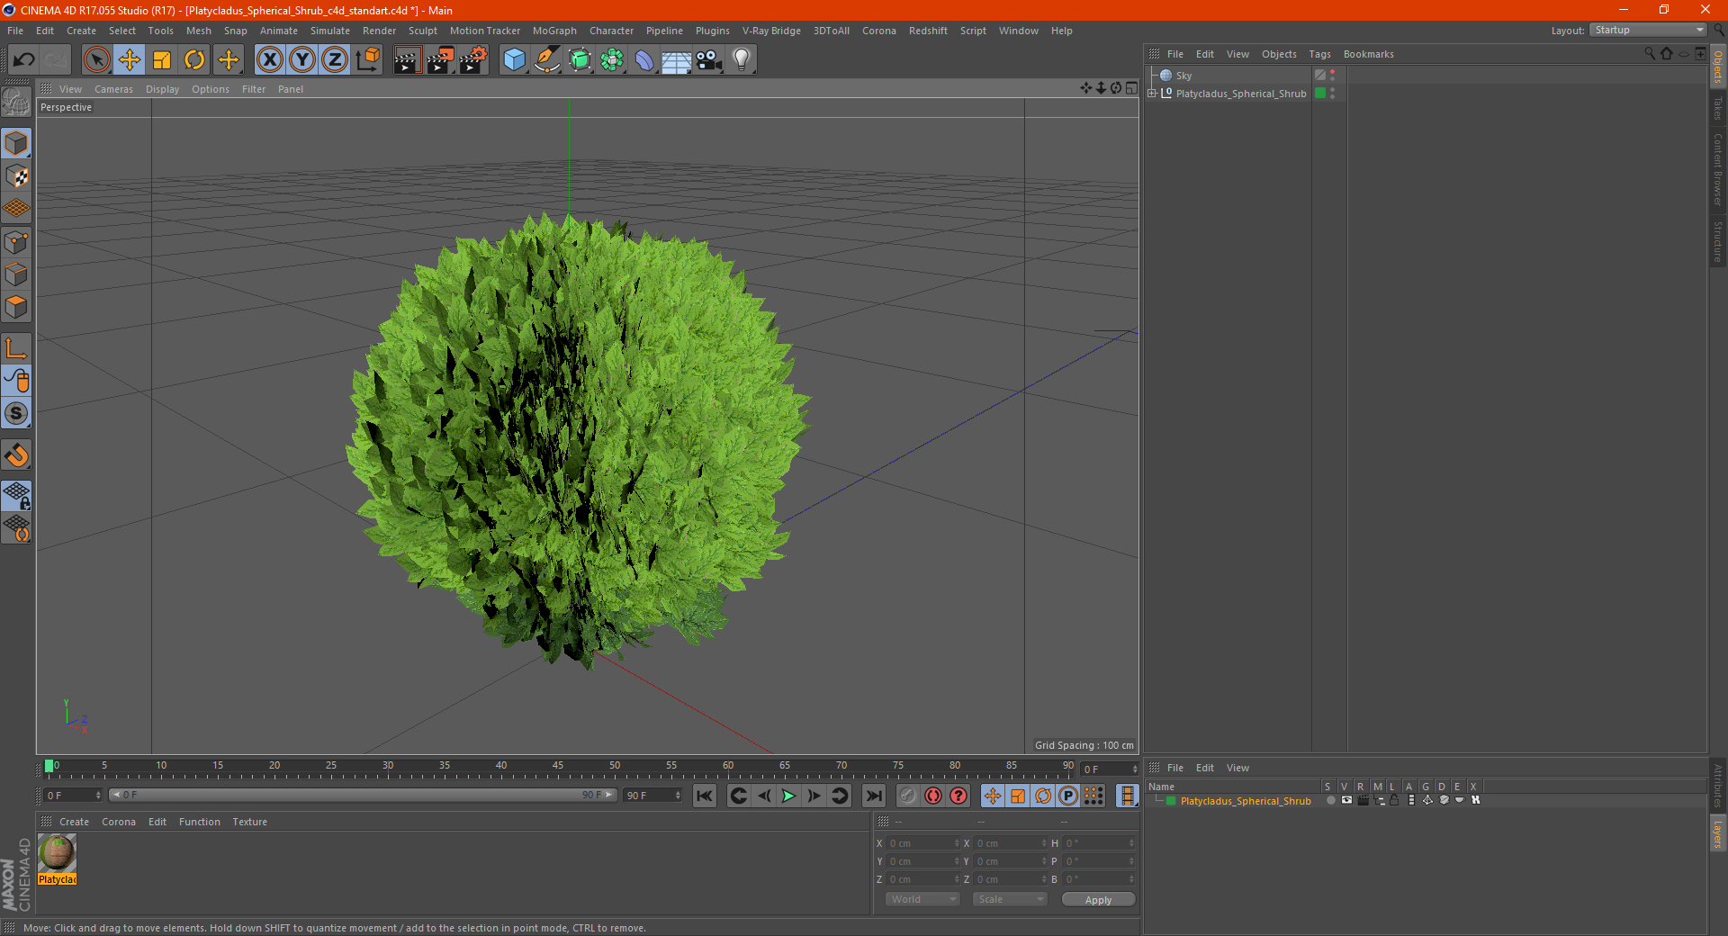The width and height of the screenshot is (1728, 936).
Task: Play the animation forward
Action: tap(788, 796)
